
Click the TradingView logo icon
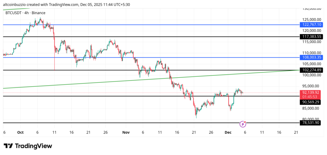click(x=9, y=146)
